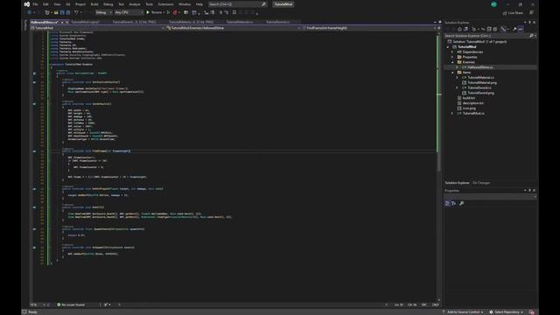Click the Visual Studio search box
This screenshot has height=315, width=560.
pos(237,4)
